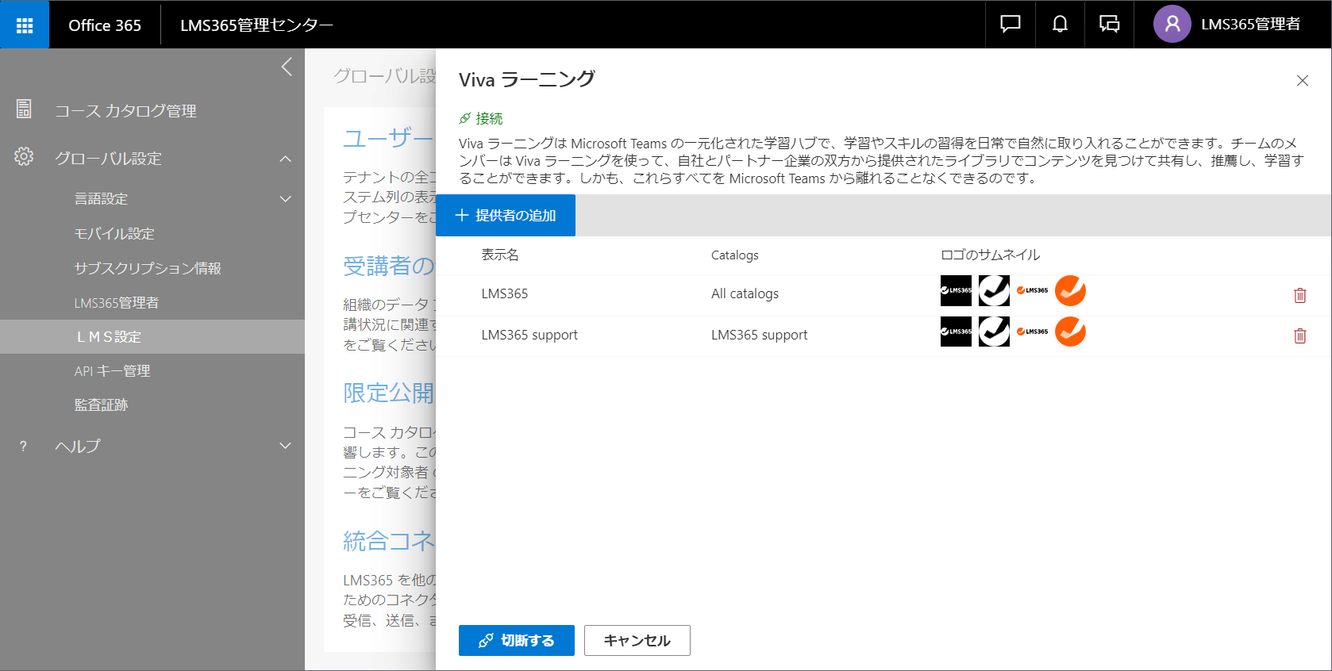Open Course Catalog Management
This screenshot has height=671, width=1332.
tap(125, 111)
